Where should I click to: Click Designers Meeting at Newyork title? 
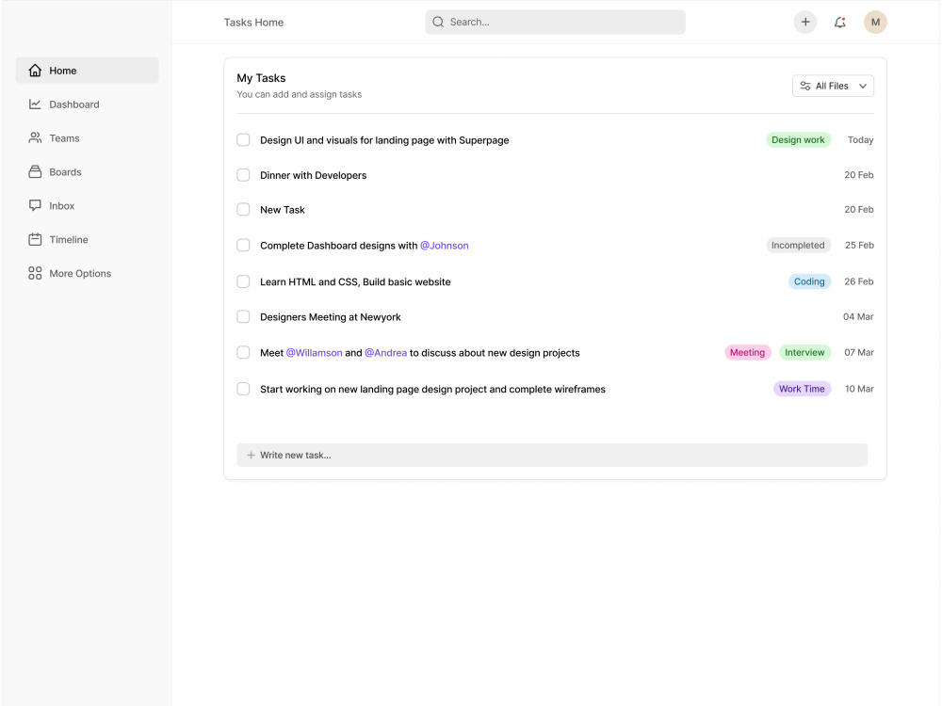[x=331, y=317]
